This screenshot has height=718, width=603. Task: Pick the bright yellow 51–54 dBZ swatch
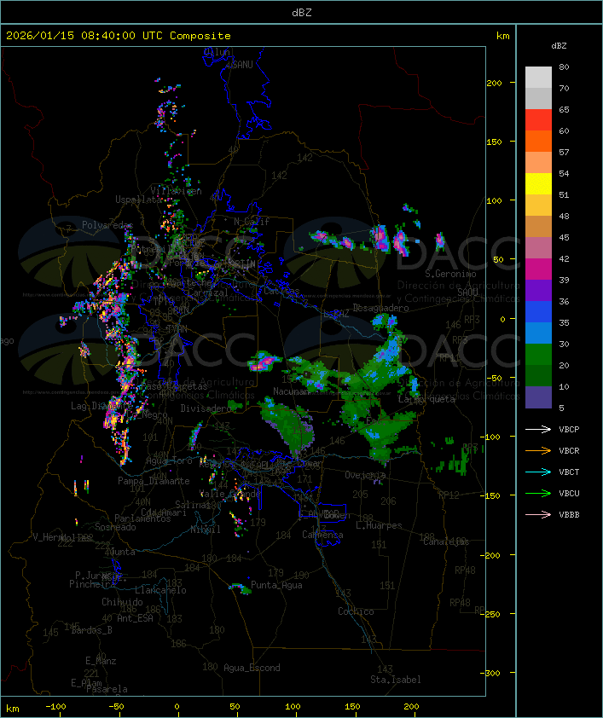click(x=538, y=184)
